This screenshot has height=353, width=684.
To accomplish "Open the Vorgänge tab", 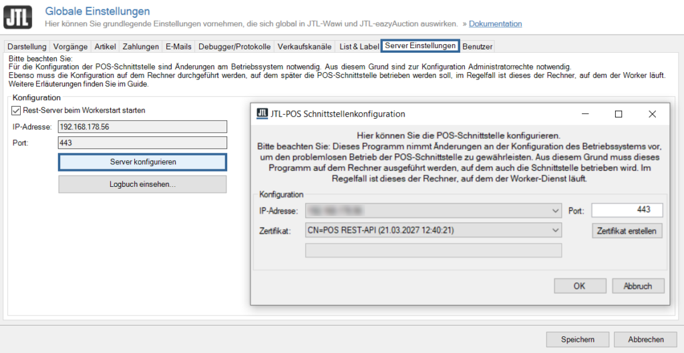I will 71,47.
